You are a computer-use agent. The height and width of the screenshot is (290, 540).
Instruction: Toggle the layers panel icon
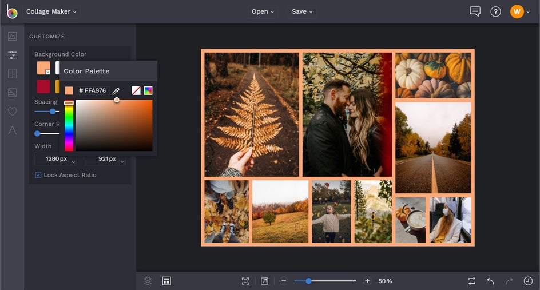(x=148, y=281)
